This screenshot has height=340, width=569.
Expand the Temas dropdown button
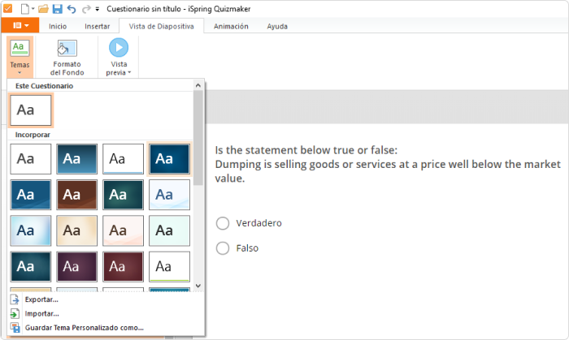[x=20, y=58]
